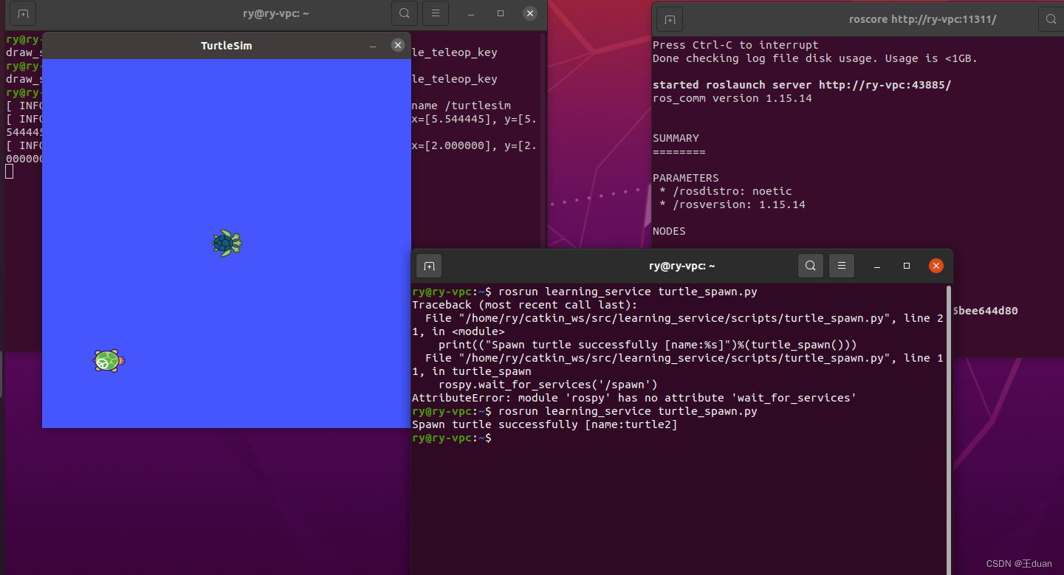Click the print Spawn turtle traceback line
This screenshot has height=575, width=1064.
click(x=648, y=345)
